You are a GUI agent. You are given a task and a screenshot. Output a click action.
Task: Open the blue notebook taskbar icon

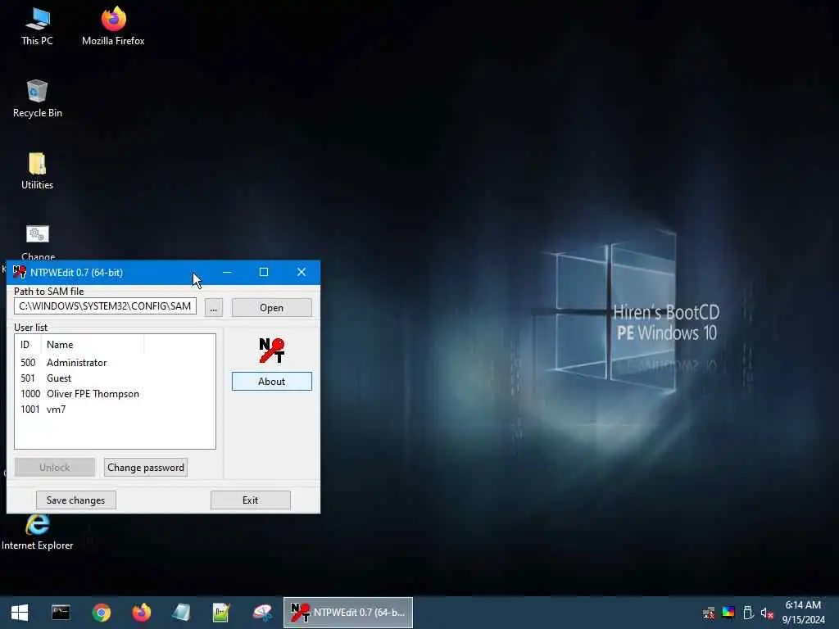tap(181, 613)
